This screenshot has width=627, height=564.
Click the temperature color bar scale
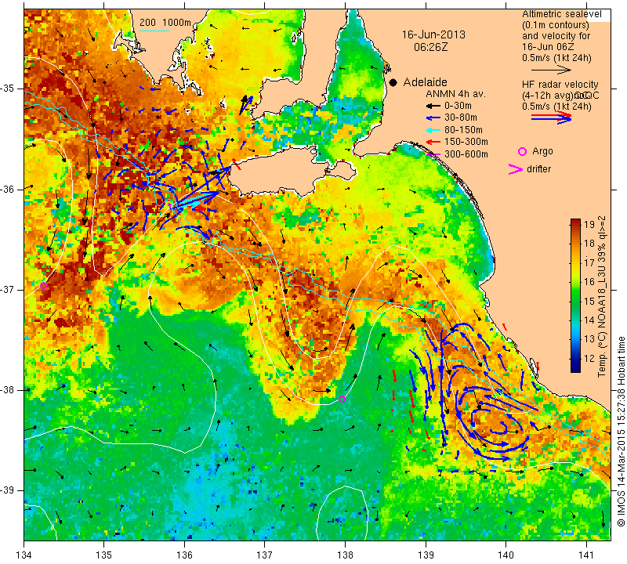575,295
